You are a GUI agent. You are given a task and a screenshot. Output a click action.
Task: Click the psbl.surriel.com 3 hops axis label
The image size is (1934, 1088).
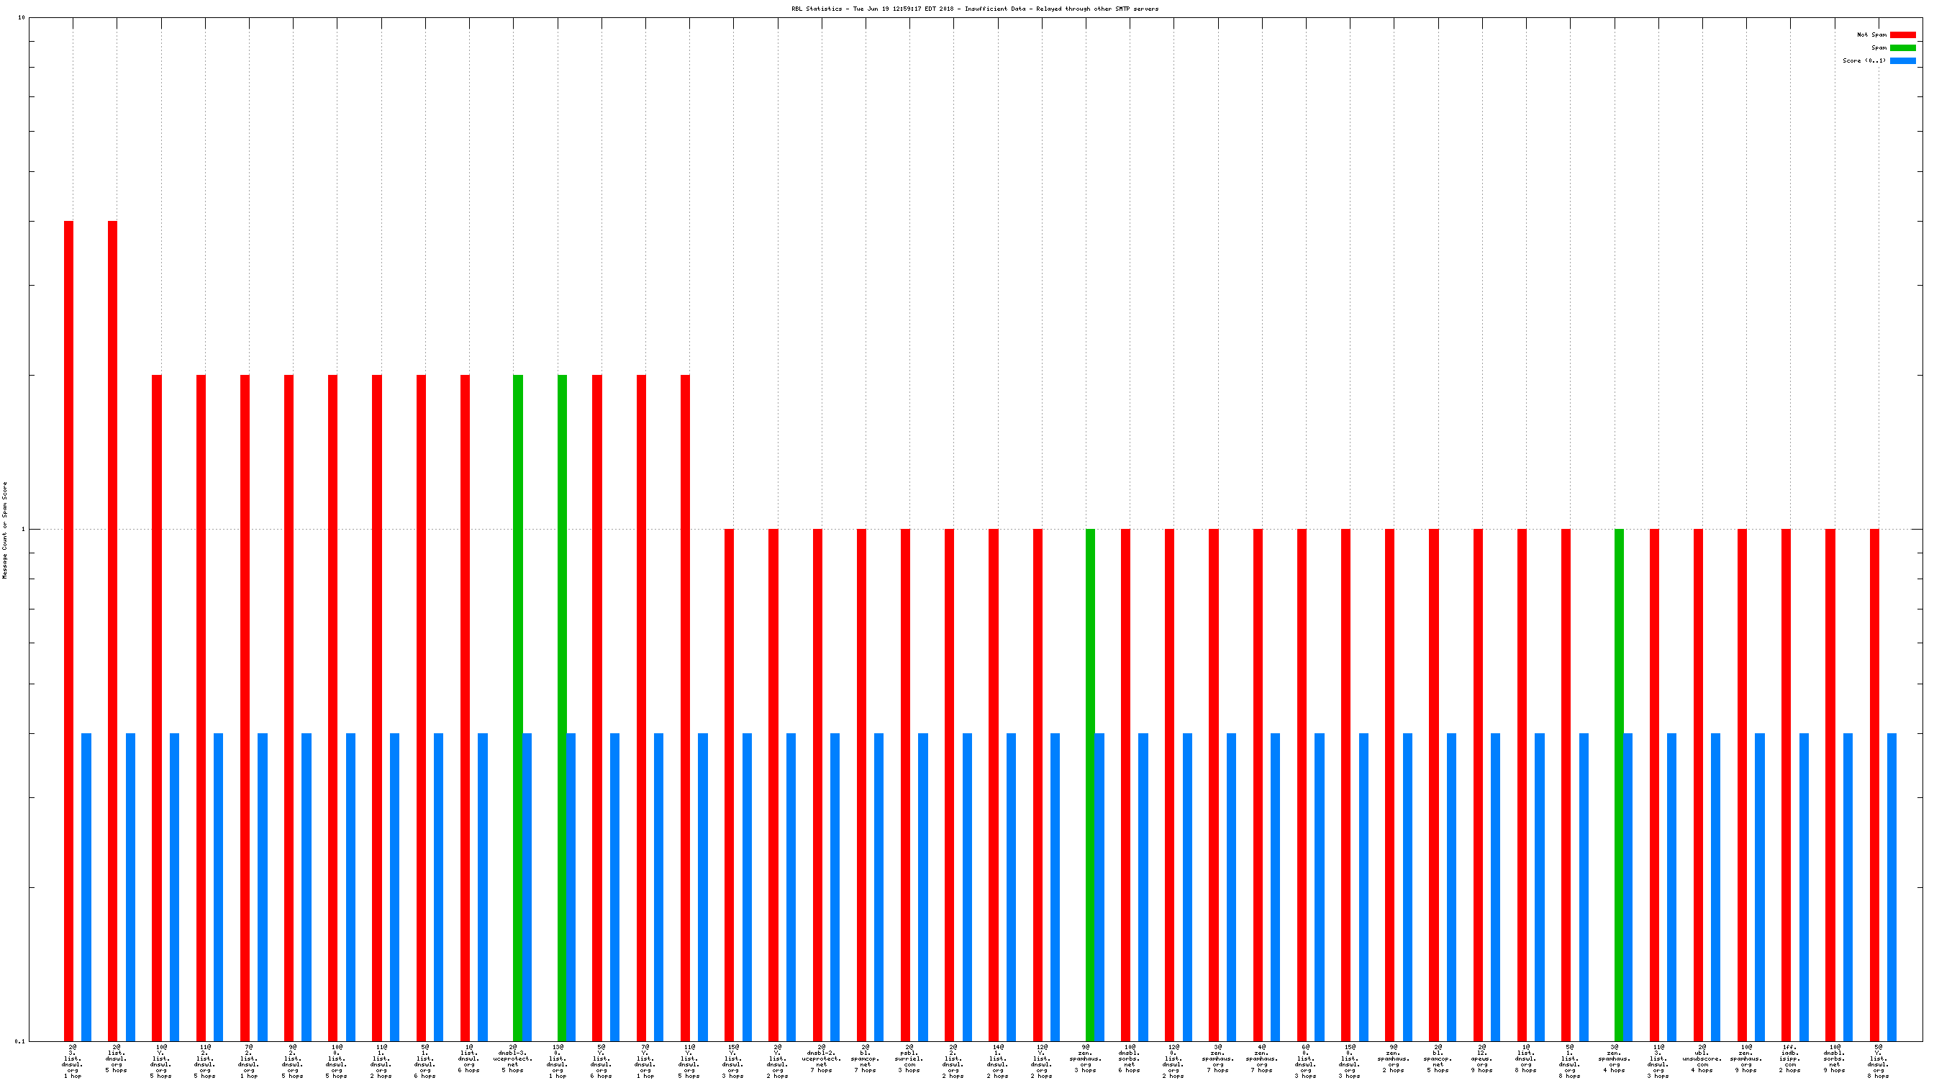[x=909, y=1058]
